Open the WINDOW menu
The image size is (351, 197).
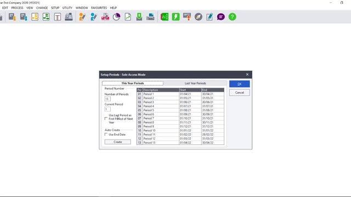[82, 8]
